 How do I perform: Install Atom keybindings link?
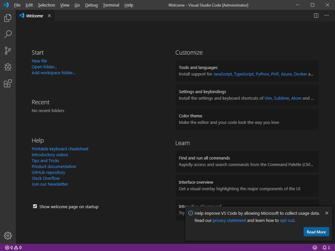[x=296, y=98]
